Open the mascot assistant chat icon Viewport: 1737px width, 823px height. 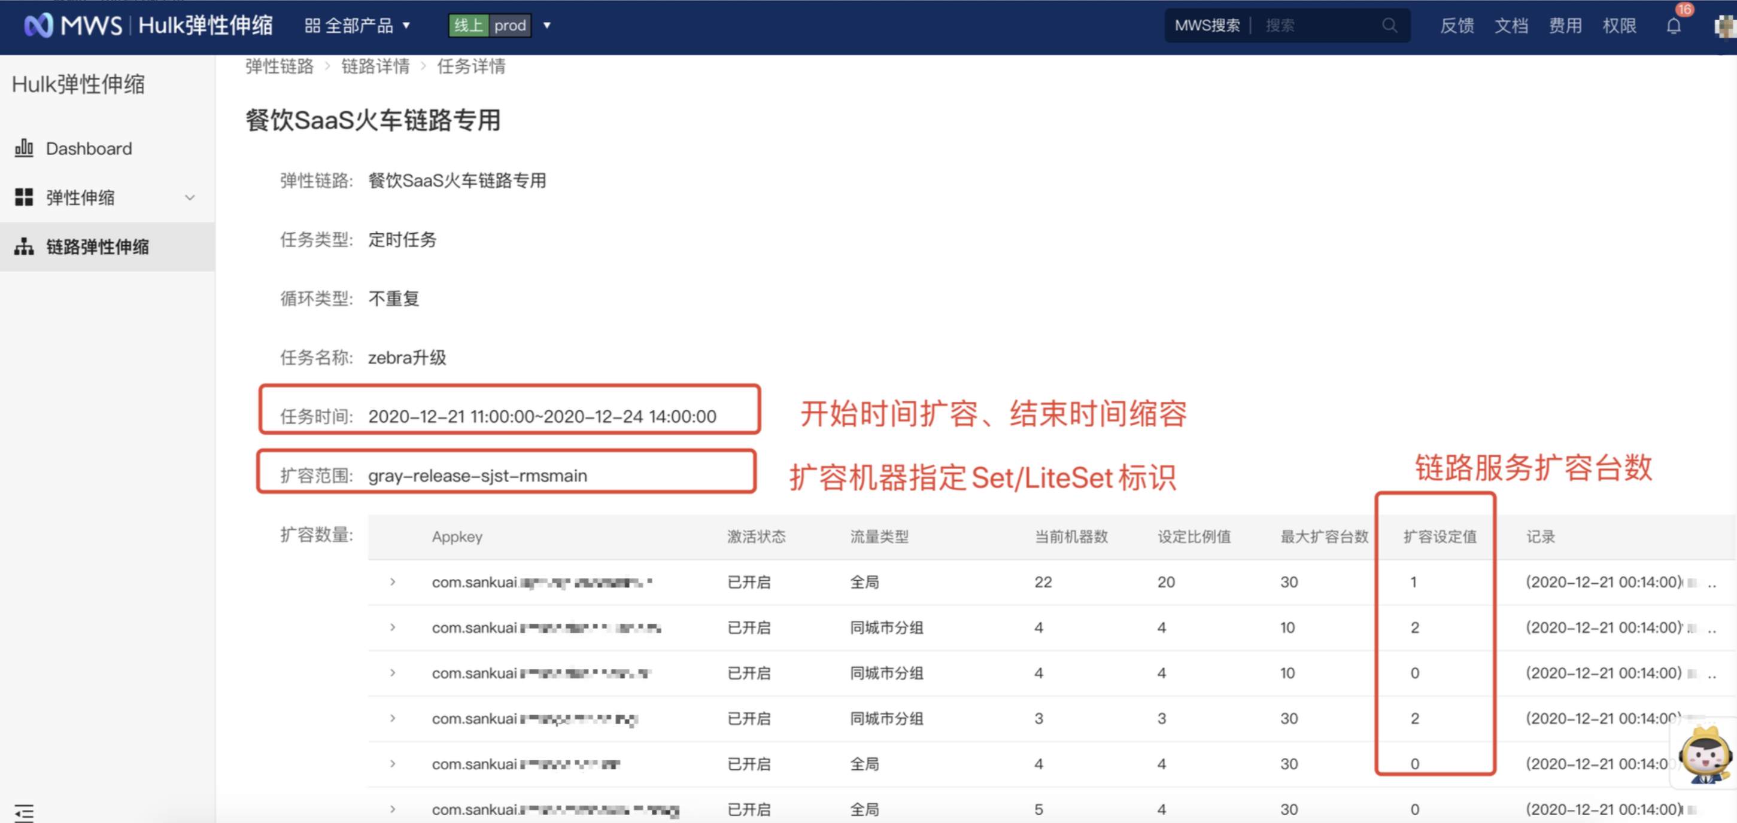click(1705, 756)
